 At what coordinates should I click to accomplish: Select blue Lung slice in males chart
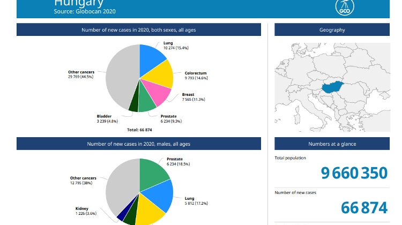[x=159, y=196]
